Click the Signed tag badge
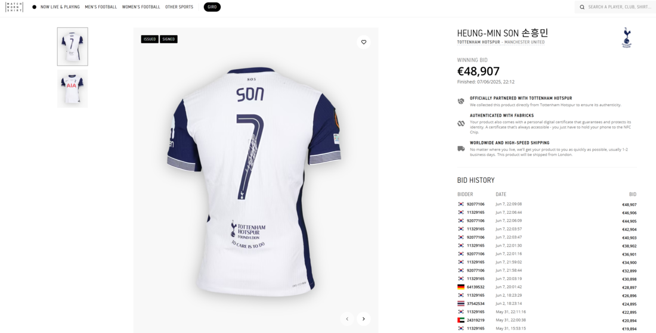The height and width of the screenshot is (333, 656). (x=169, y=39)
